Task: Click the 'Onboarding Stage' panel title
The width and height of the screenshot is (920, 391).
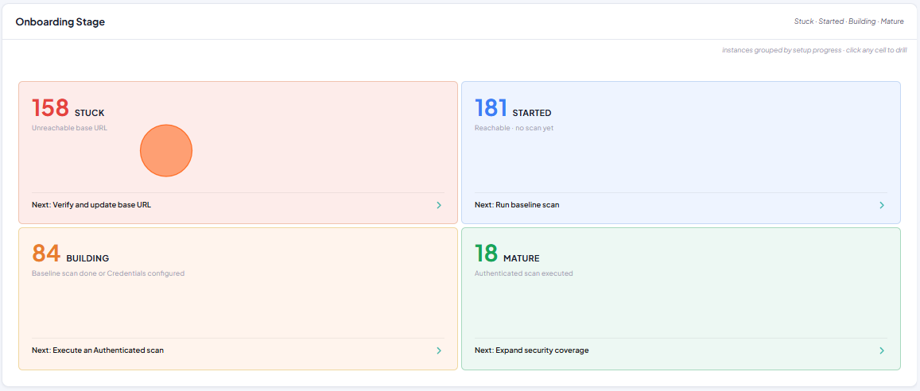Action: (x=60, y=22)
